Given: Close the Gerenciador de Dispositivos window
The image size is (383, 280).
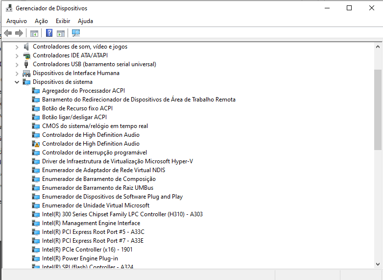Looking at the screenshot, I should tap(372, 8).
